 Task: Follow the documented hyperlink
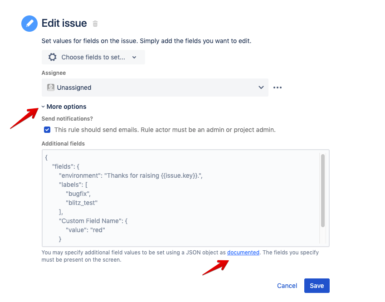(243, 252)
